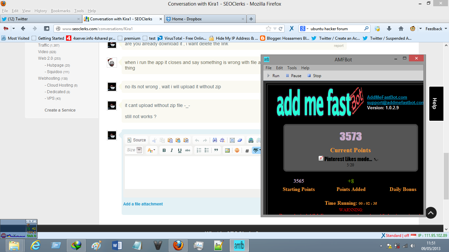This screenshot has width=449, height=252.
Task: Click the Find binoculars icon
Action: click(215, 140)
